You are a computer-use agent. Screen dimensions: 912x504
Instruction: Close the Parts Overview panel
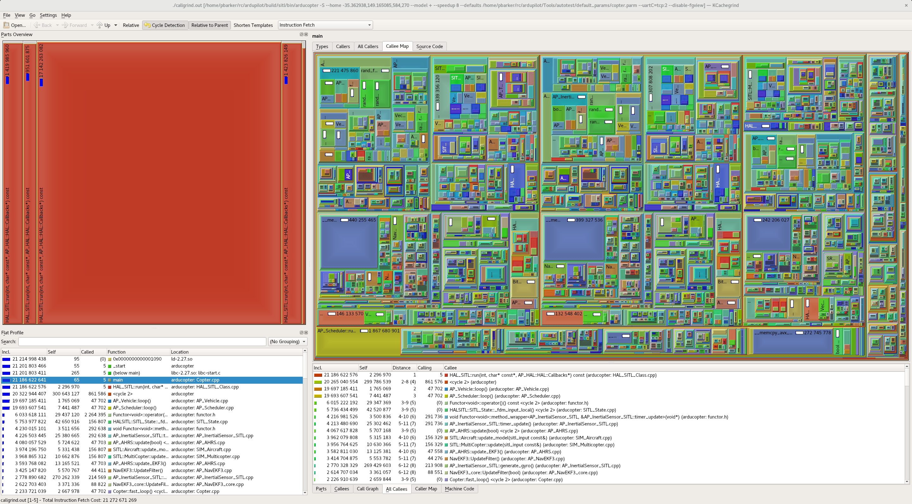[306, 34]
